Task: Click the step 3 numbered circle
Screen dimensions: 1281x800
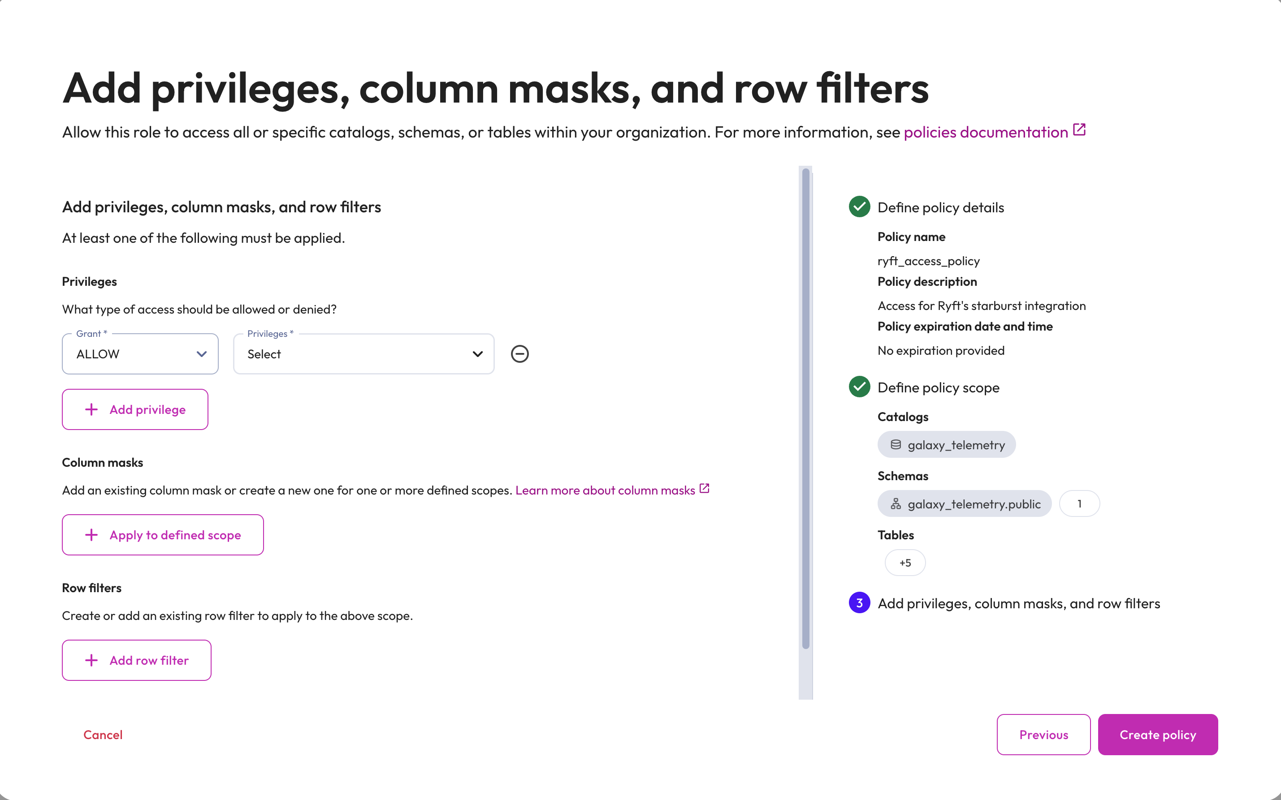Action: (x=859, y=602)
